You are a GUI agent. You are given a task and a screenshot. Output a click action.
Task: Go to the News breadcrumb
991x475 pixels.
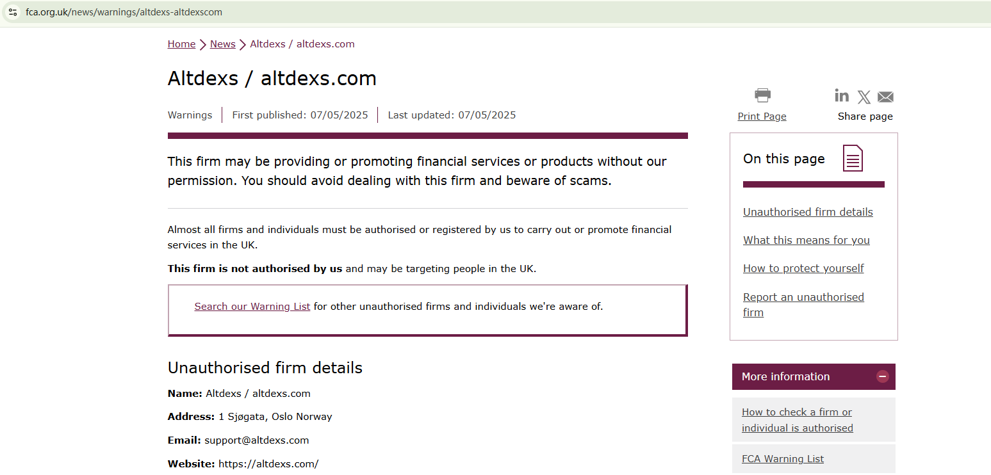click(222, 44)
